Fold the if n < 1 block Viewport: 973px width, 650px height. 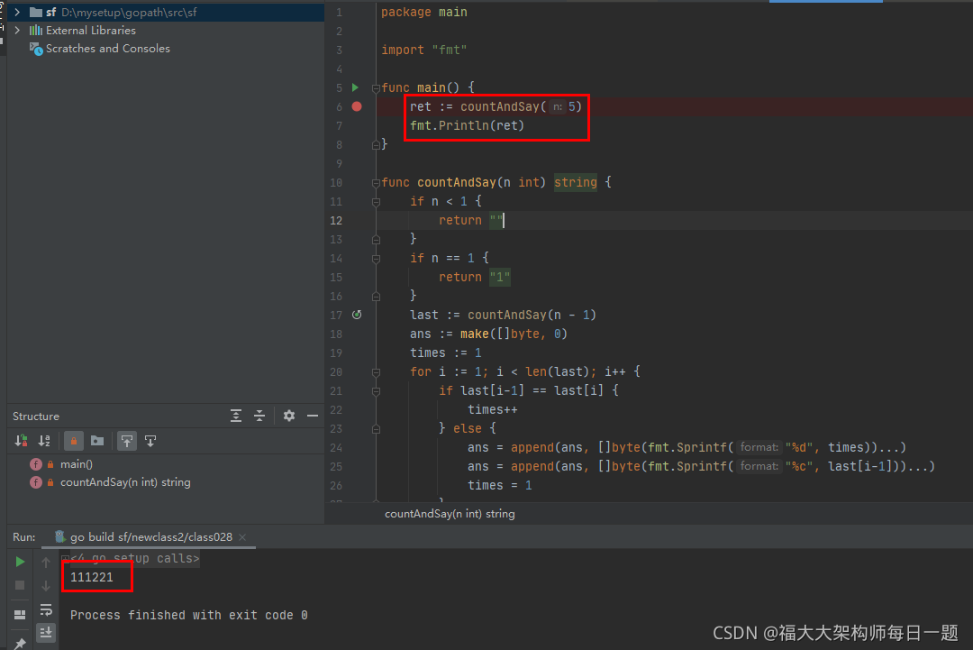(x=376, y=202)
